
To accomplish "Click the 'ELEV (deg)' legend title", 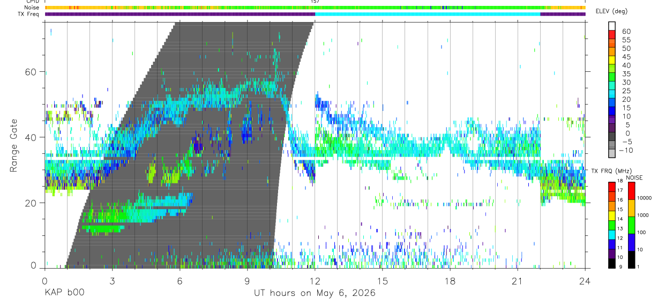I will [x=611, y=11].
